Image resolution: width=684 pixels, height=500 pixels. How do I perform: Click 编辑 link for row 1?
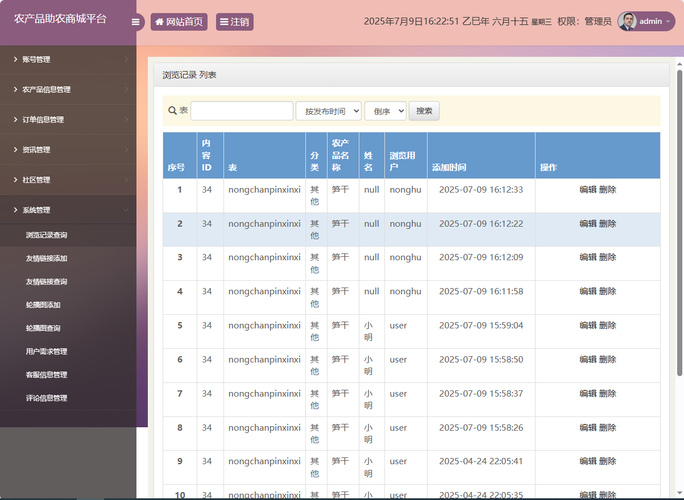587,190
